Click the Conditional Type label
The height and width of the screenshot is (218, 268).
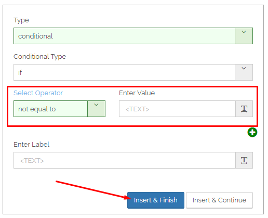coord(40,57)
